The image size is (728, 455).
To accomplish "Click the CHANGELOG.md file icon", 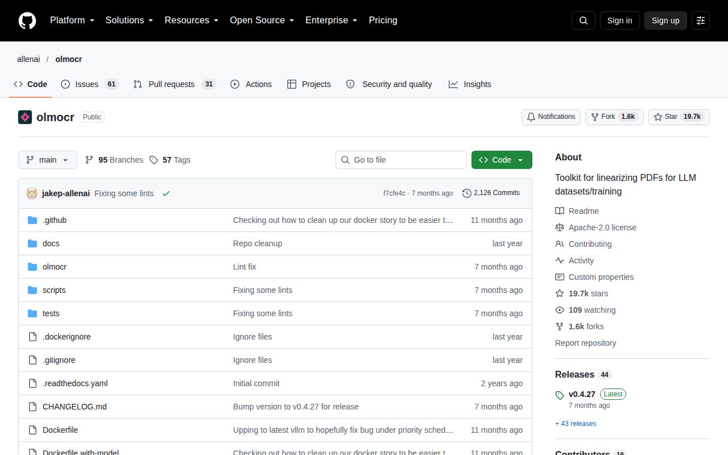I will coord(32,407).
